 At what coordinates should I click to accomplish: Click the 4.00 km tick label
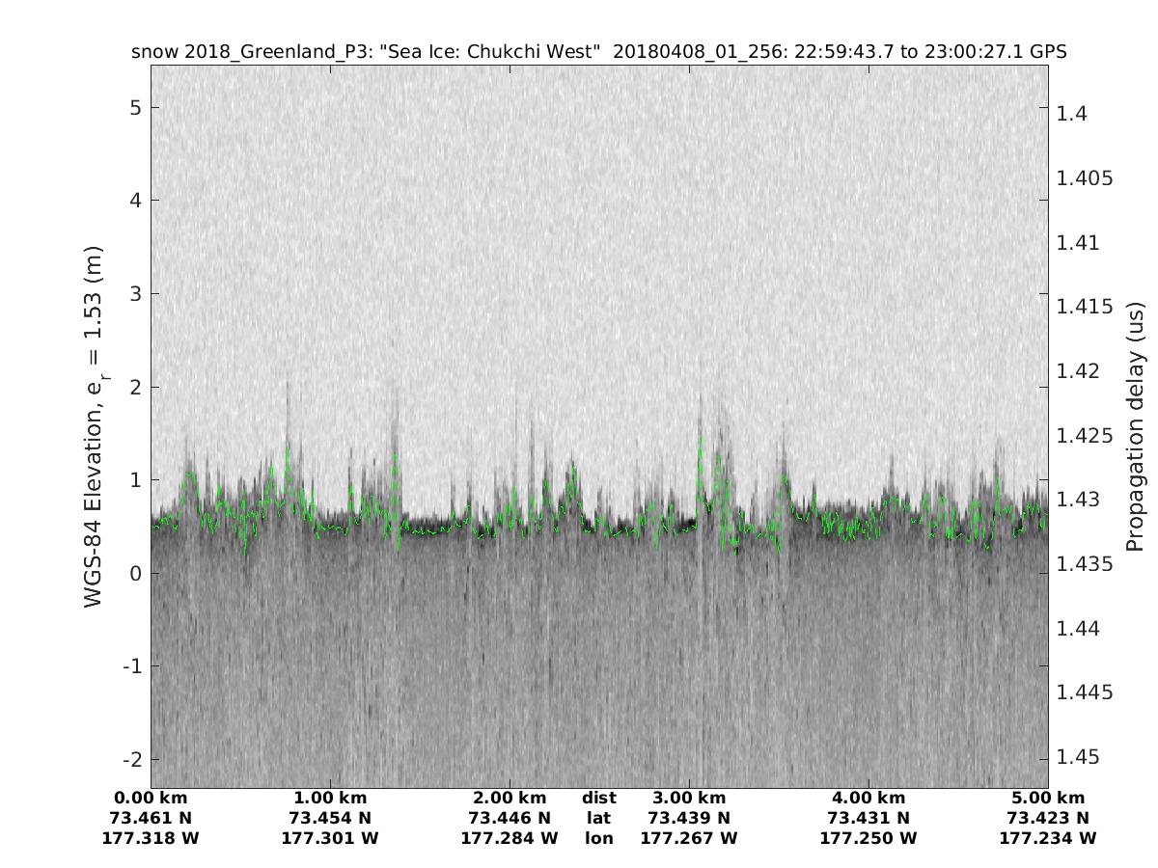click(868, 798)
